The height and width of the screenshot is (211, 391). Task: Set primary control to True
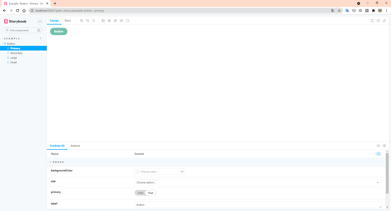(x=151, y=193)
